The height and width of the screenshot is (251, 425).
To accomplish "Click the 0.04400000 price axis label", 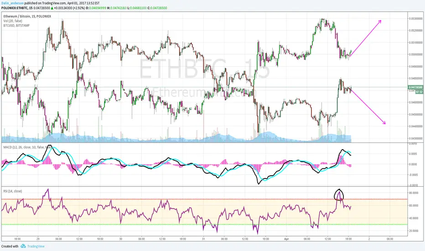I will click(415, 126).
